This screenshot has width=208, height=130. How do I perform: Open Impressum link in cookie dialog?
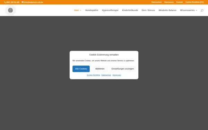(117, 75)
